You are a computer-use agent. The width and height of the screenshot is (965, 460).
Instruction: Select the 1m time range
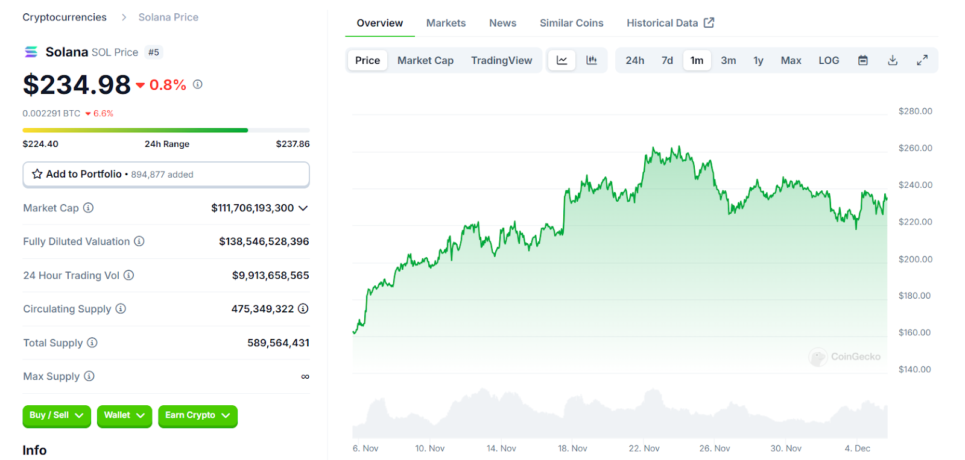point(697,60)
